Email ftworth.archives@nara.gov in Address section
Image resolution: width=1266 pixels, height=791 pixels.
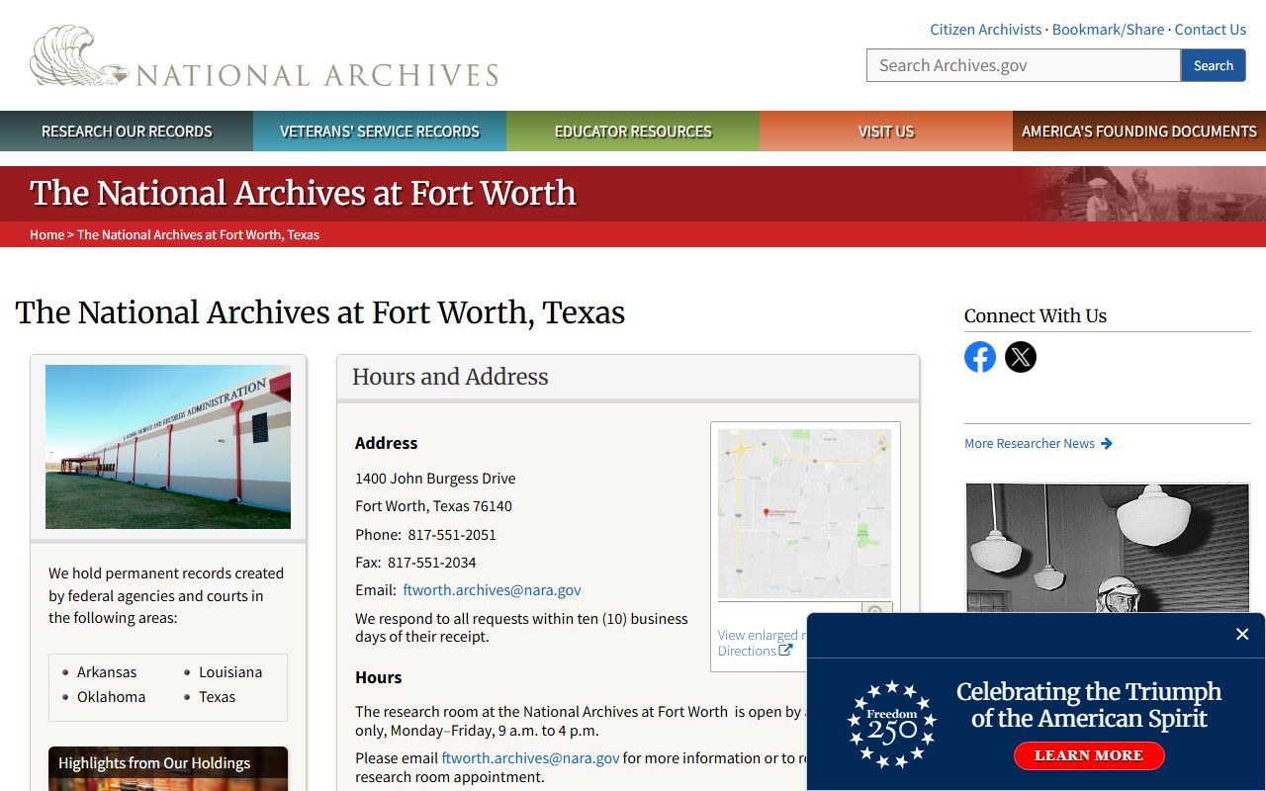(x=492, y=590)
